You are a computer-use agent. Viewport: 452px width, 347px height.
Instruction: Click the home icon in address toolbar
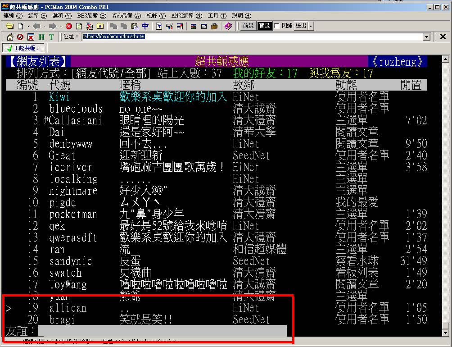pyautogui.click(x=10, y=37)
